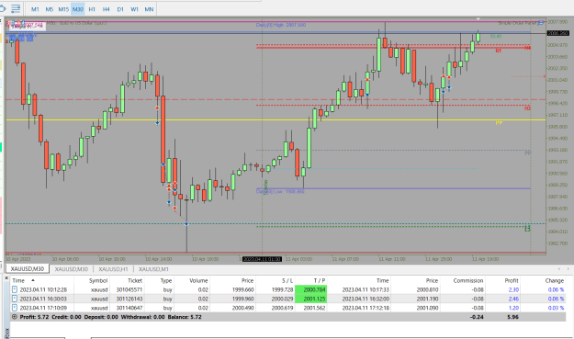Click the current price label on the price scale
The width and height of the screenshot is (574, 339).
click(x=557, y=33)
